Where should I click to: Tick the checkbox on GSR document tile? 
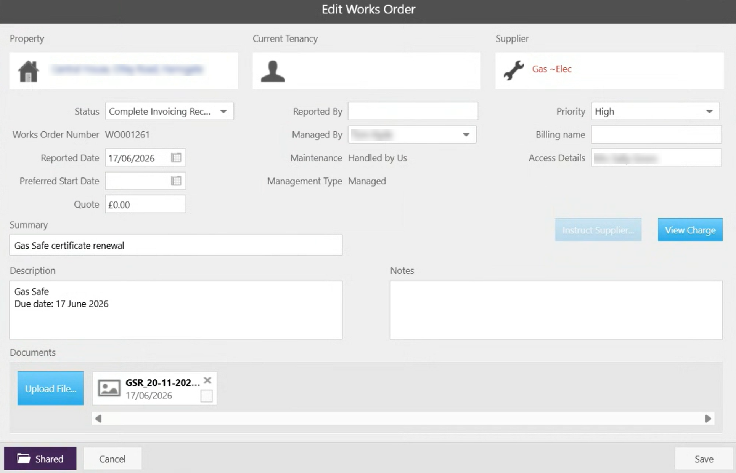click(206, 396)
